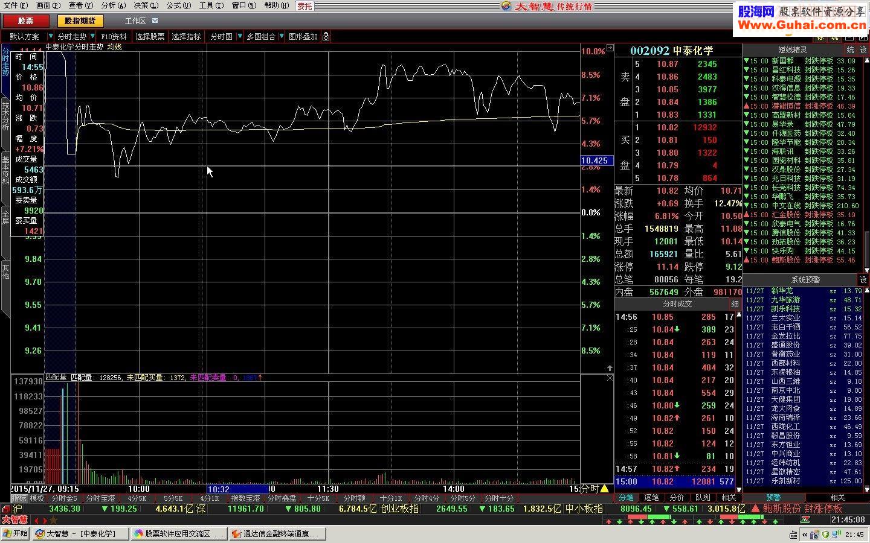
Task: Switch to the 股指期货 button
Action: pos(80,21)
